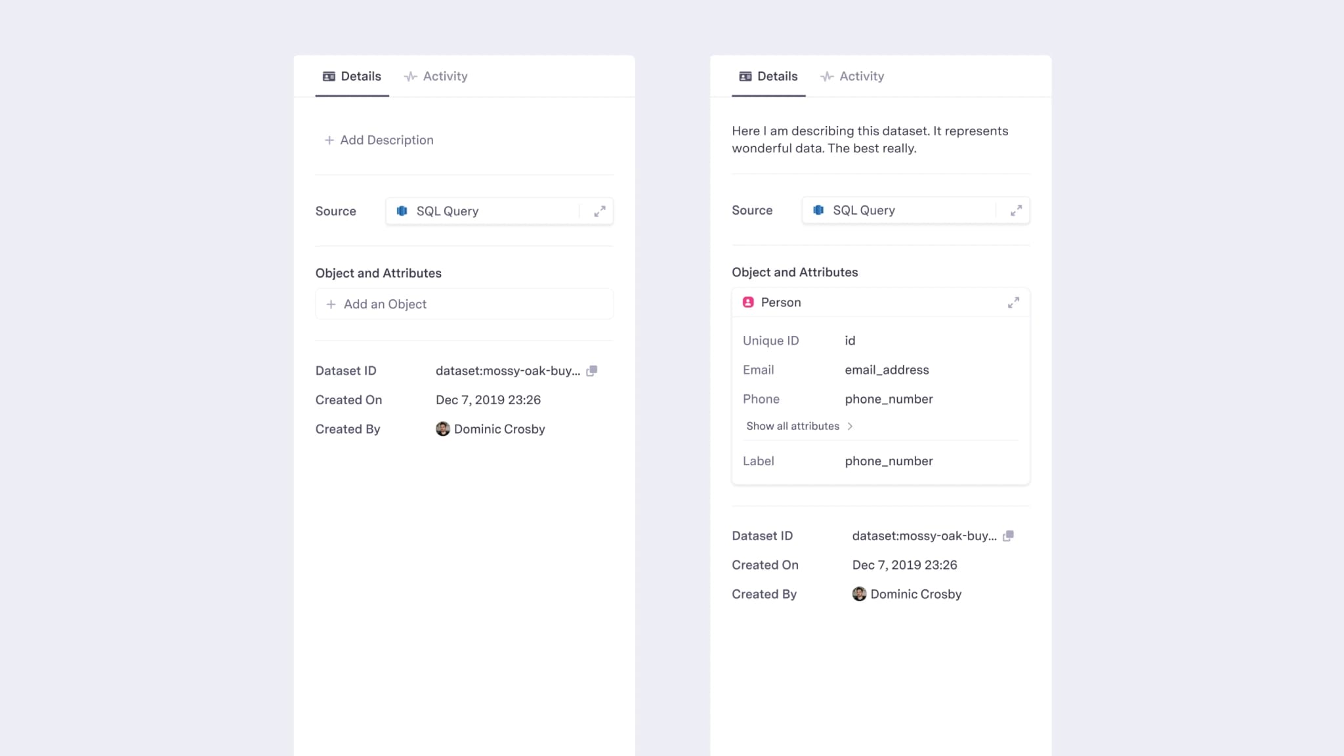
Task: Switch to the Activity tab in right panel
Action: [852, 77]
